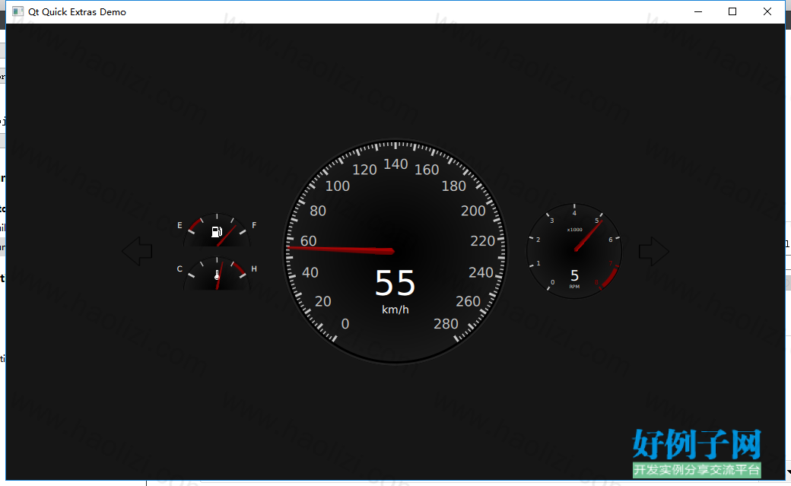Close the Qt Quick Extras Demo window

[767, 11]
